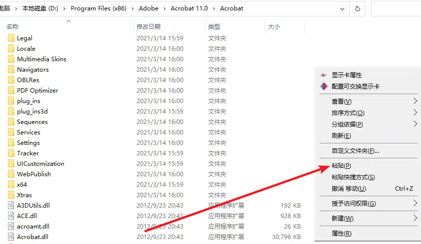
Task: Expand the 分组依据(P) submenu arrow
Action: pos(415,124)
